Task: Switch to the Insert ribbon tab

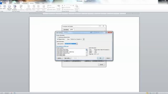Action: pos(10,3)
